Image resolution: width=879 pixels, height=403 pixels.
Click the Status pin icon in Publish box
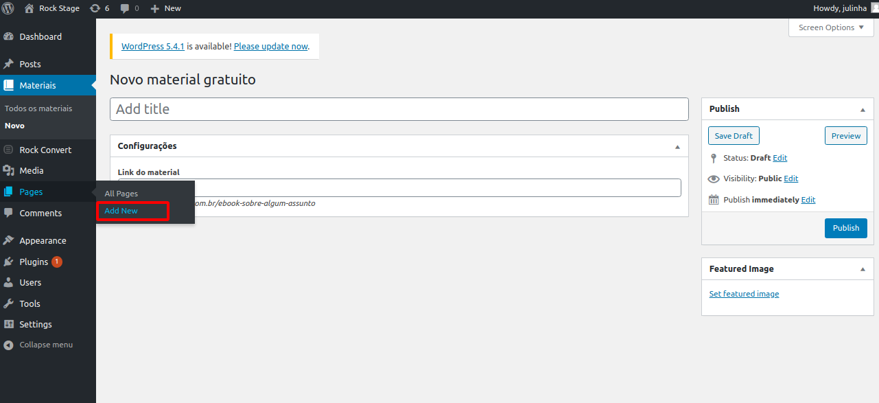[714, 158]
